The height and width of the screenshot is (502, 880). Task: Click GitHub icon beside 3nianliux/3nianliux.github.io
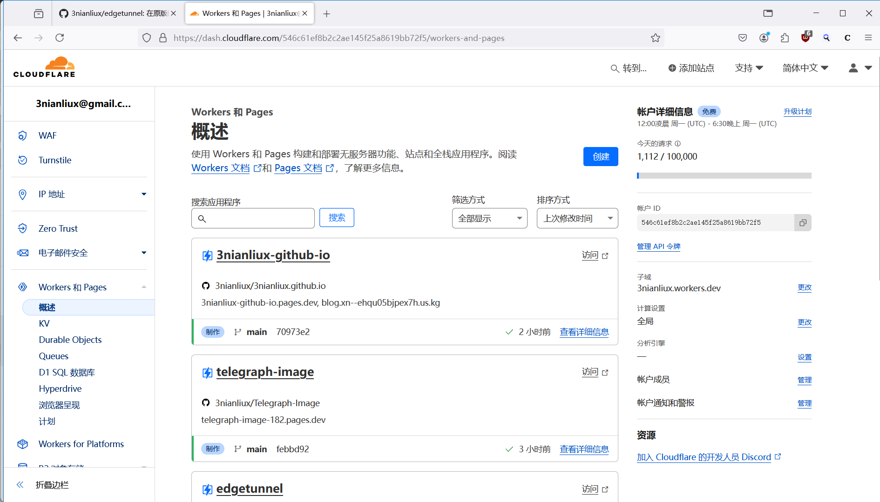pyautogui.click(x=206, y=286)
